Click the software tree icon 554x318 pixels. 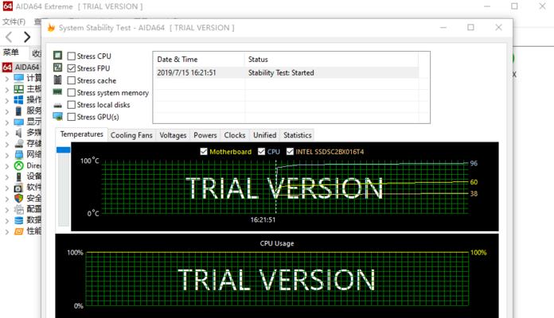[x=19, y=188]
